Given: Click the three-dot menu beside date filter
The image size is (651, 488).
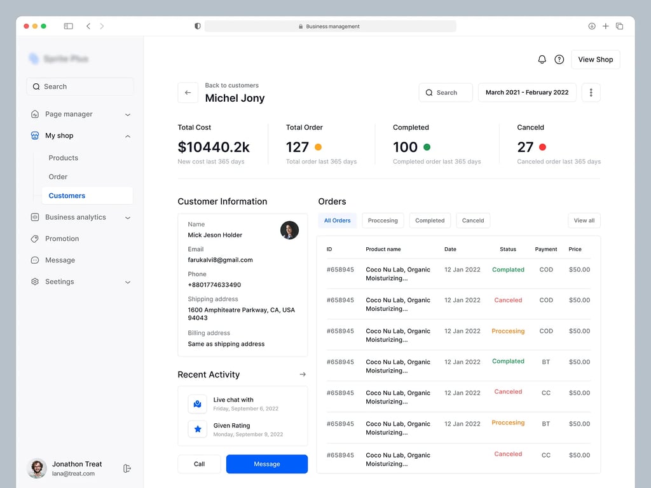Looking at the screenshot, I should click(x=591, y=92).
